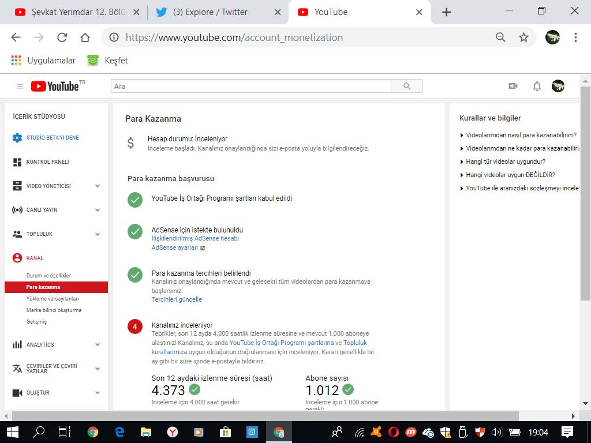Open the Chrome zoom magnifier icon
Screen dimensions: 591x443
500,37
